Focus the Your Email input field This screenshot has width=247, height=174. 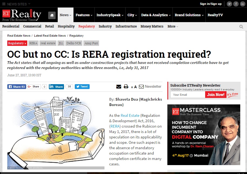click(x=188, y=95)
